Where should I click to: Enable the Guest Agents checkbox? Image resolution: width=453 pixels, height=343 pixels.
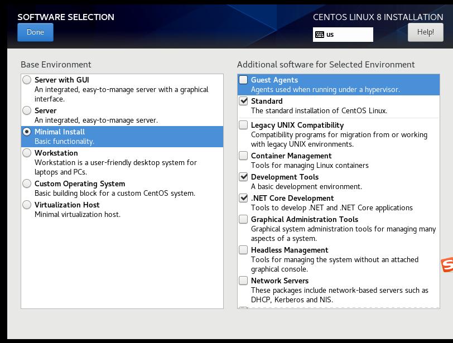point(243,80)
